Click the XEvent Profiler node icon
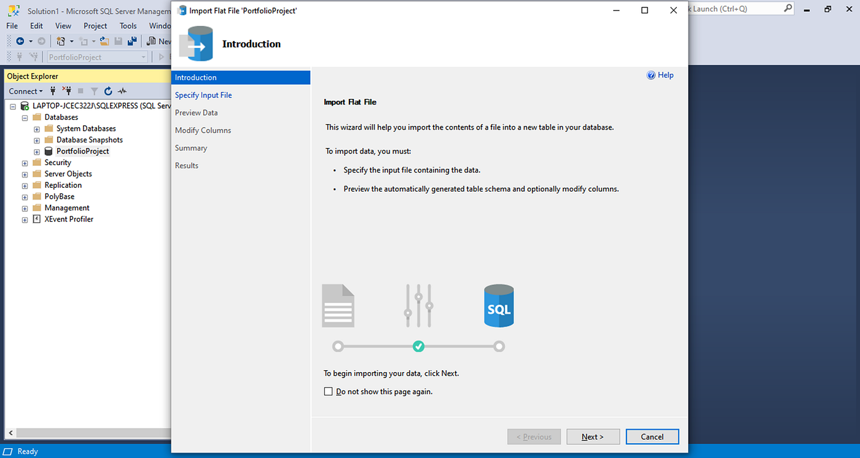The height and width of the screenshot is (458, 860). point(36,219)
